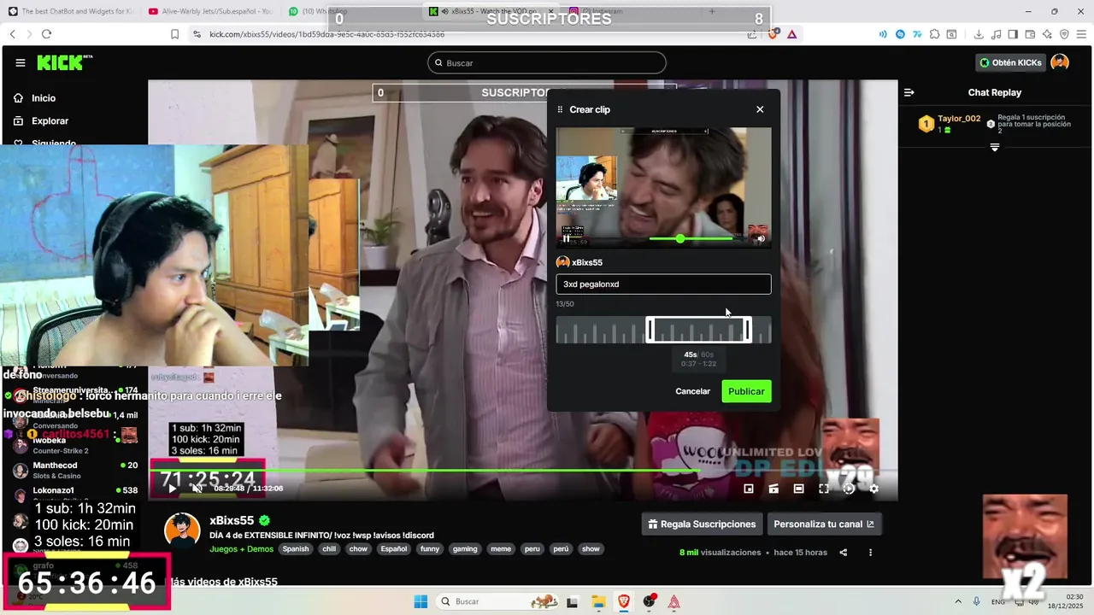This screenshot has width=1094, height=615.
Task: Reload the browser page
Action: (46, 34)
